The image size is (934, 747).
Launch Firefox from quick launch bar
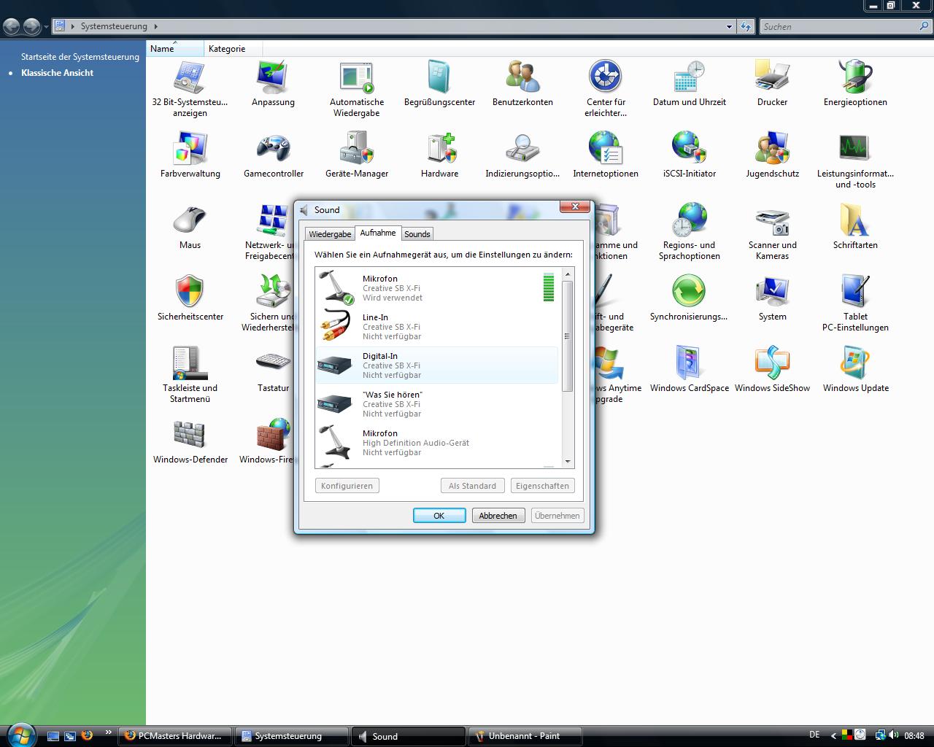pyautogui.click(x=87, y=736)
